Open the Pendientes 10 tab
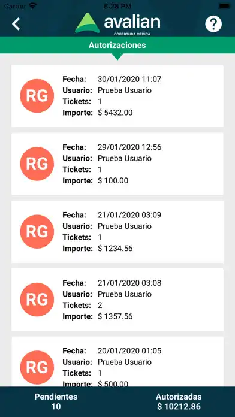The width and height of the screenshot is (235, 417). click(x=56, y=401)
